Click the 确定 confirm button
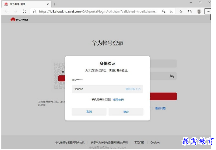Image resolution: width=216 pixels, height=150 pixels. (x=126, y=112)
